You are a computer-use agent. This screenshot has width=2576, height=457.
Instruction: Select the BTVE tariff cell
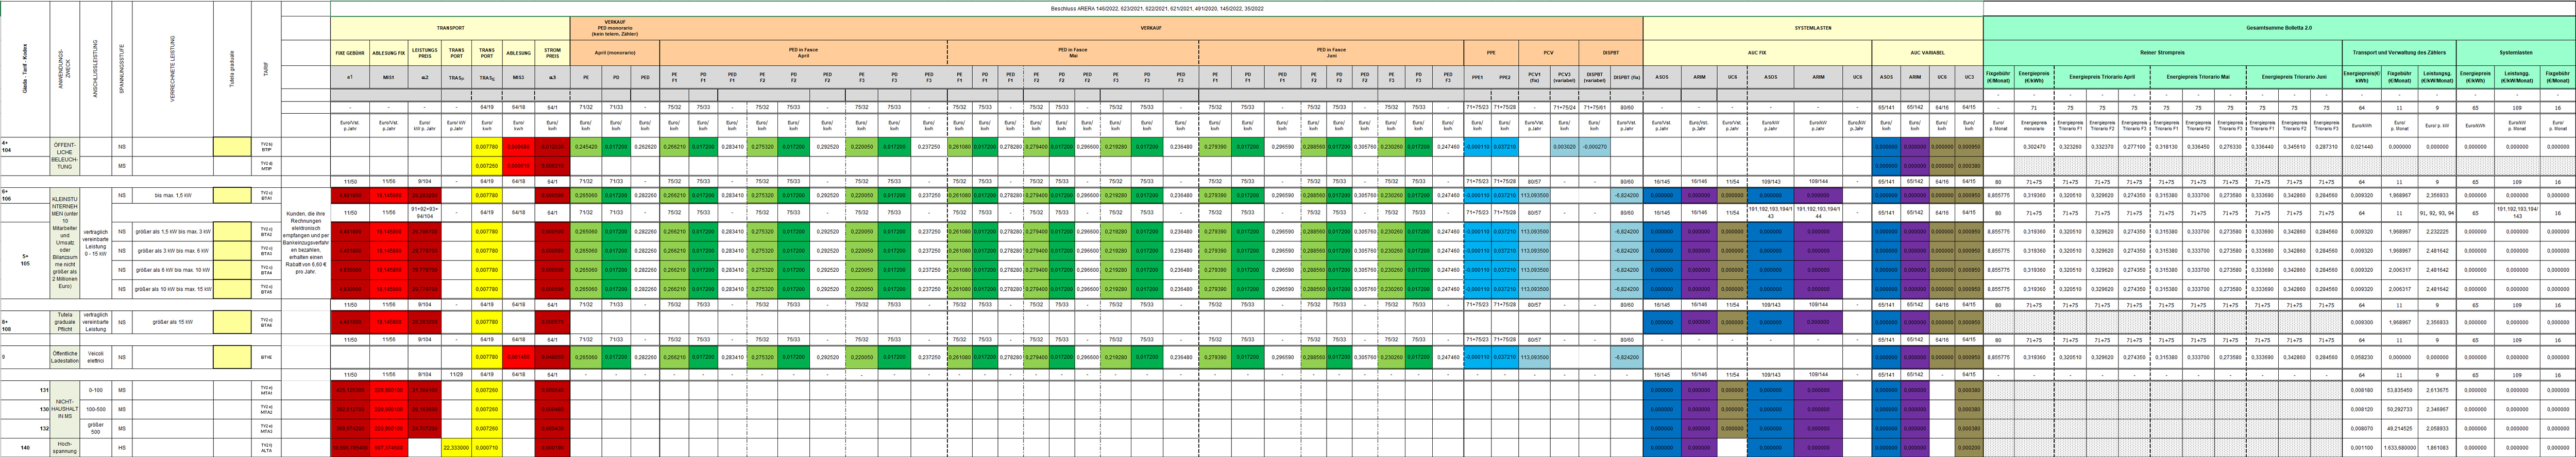pos(266,357)
